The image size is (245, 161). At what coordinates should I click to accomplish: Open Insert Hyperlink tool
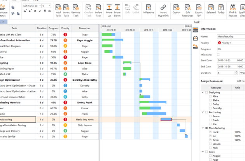point(163,11)
